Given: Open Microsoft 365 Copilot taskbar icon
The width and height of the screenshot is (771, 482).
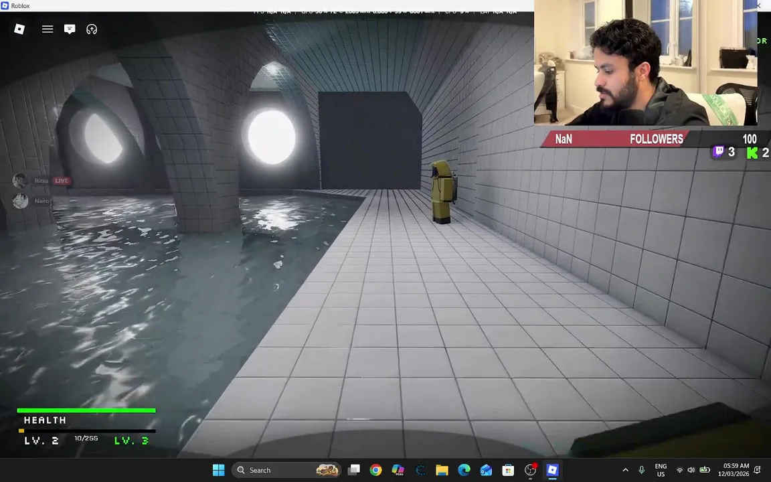Looking at the screenshot, I should (398, 470).
